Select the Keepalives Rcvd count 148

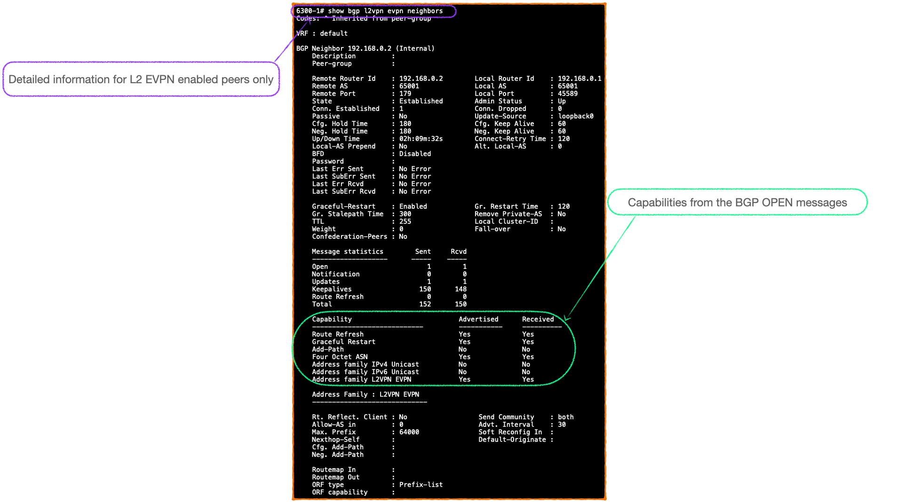pos(460,289)
